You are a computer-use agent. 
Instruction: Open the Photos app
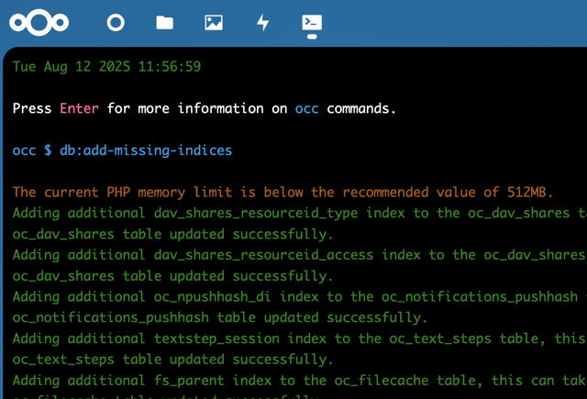[x=214, y=22]
